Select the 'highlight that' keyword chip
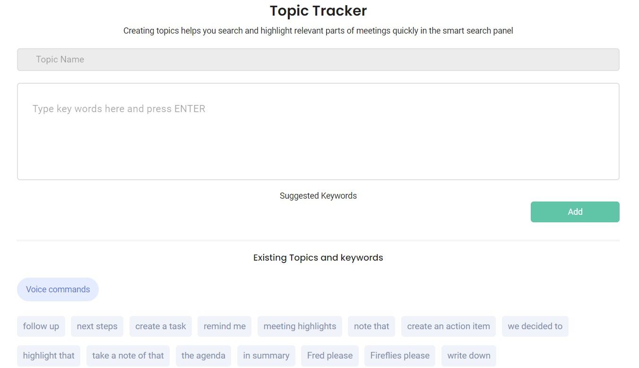This screenshot has width=639, height=368. (49, 355)
